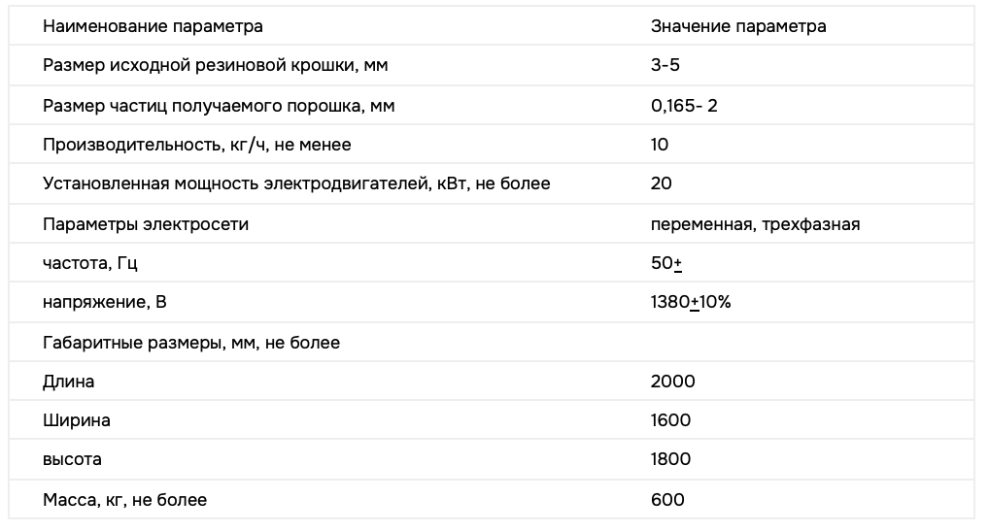The image size is (989, 532).
Task: Click the frequency value '50+'
Action: coord(666,263)
